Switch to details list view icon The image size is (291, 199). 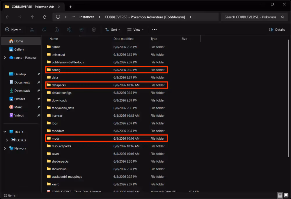coord(280,195)
